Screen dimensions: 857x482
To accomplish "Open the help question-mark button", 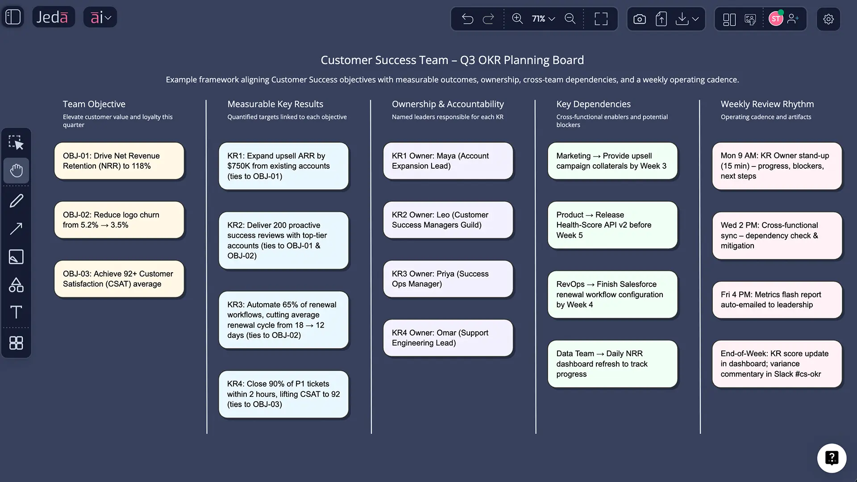I will [x=832, y=458].
